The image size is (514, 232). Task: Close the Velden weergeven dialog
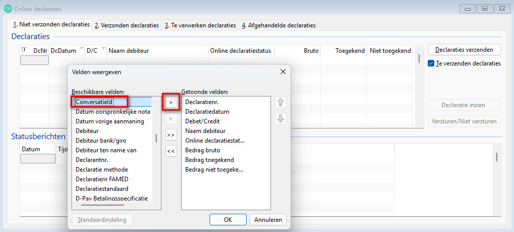tap(283, 72)
